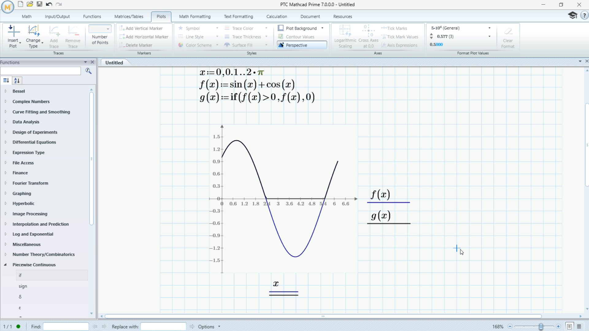
Task: Click Add Vertical Marker button
Action: pos(141,28)
